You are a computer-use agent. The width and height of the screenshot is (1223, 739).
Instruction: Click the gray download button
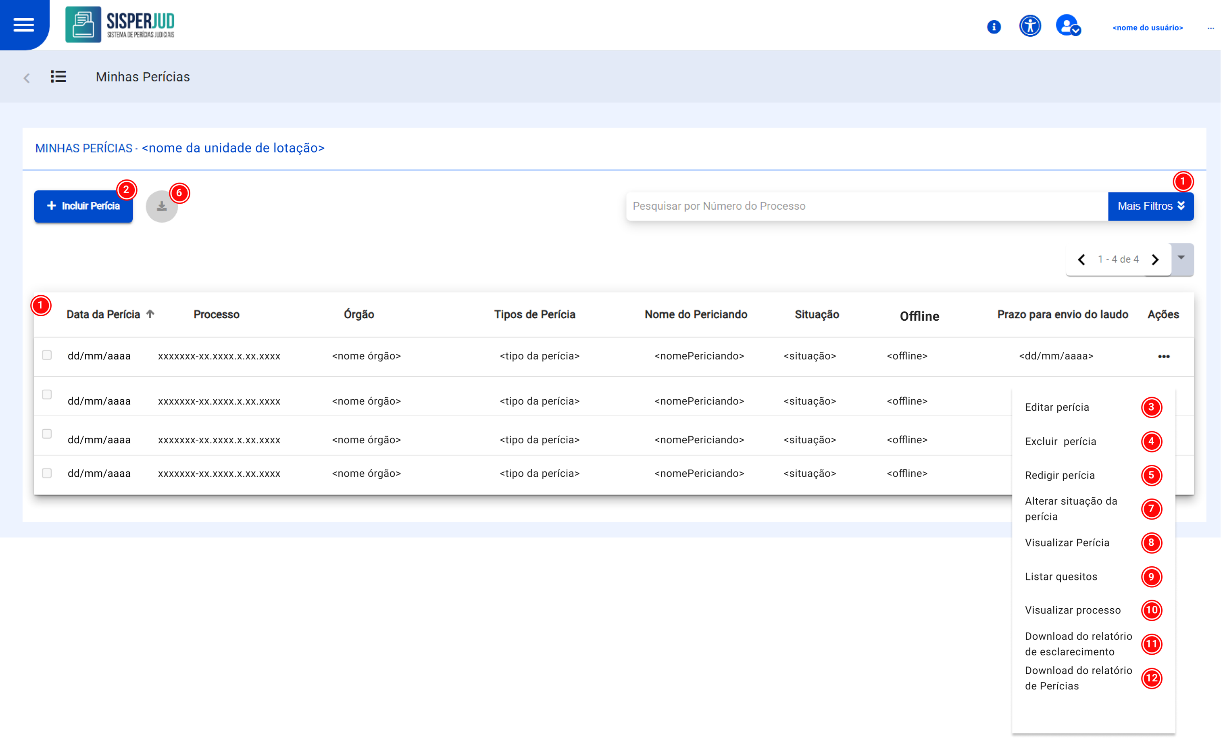coord(162,207)
